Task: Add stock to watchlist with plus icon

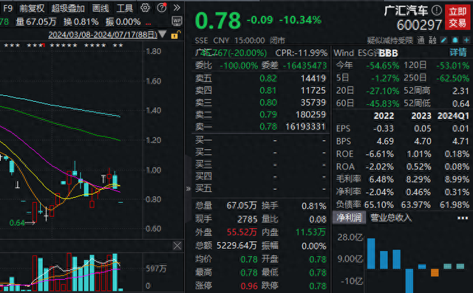Action: (466, 40)
